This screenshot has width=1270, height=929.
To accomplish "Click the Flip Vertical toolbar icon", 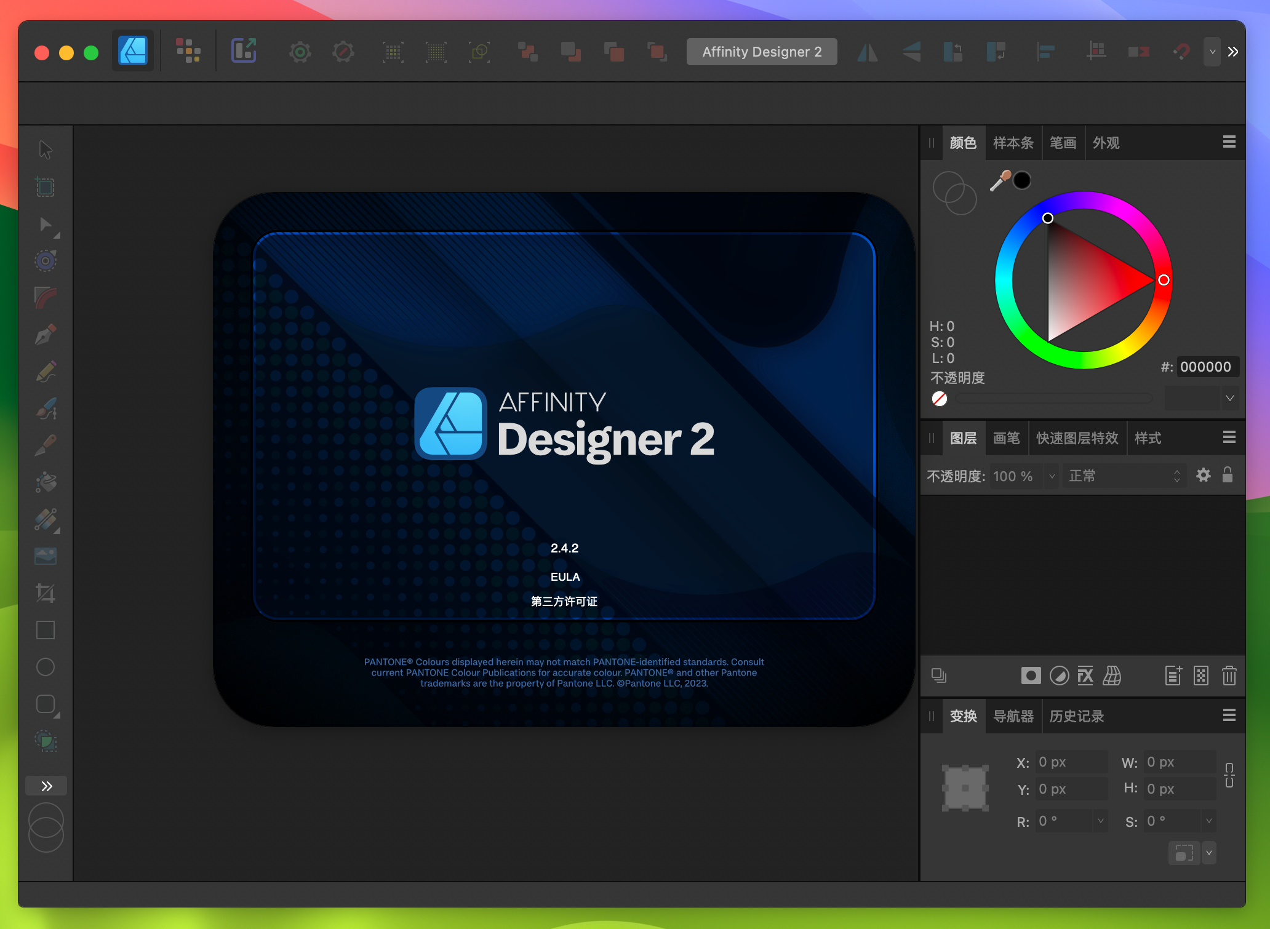I will click(x=911, y=52).
